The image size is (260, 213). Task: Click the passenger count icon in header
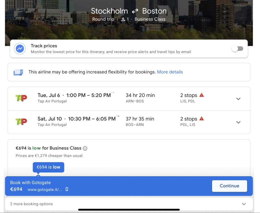click(x=123, y=19)
